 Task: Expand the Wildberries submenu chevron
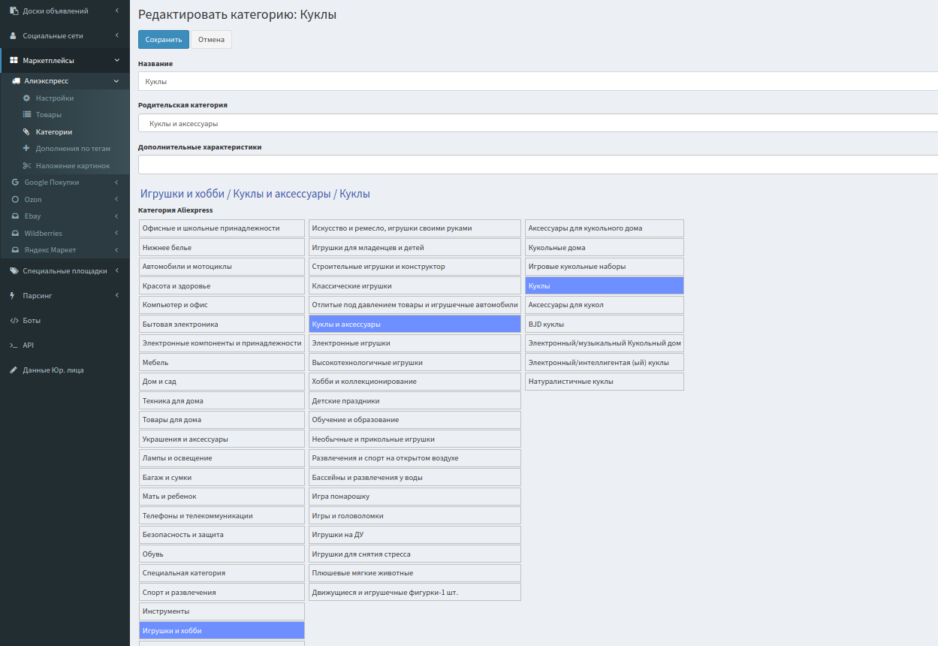116,234
